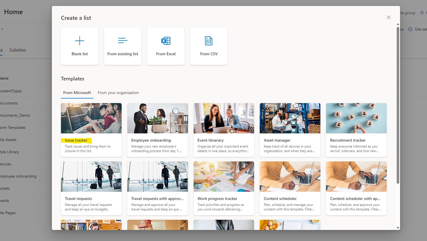This screenshot has height=241, width=427.
Task: Expand the chevron dropdown below Home
Action: 2,29
